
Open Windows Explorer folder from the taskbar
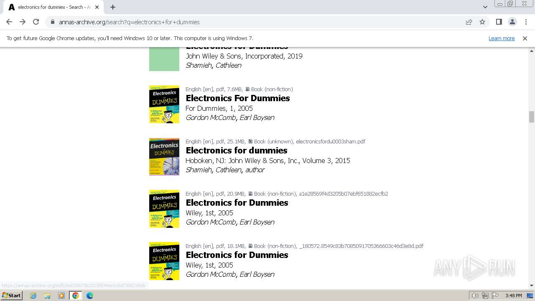point(47,296)
